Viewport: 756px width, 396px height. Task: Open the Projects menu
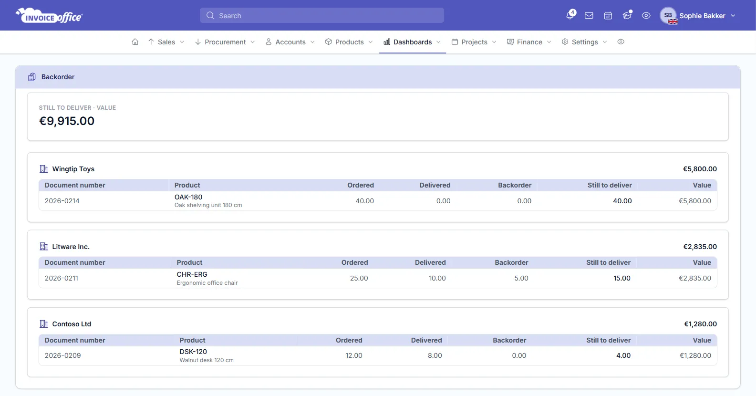point(474,42)
